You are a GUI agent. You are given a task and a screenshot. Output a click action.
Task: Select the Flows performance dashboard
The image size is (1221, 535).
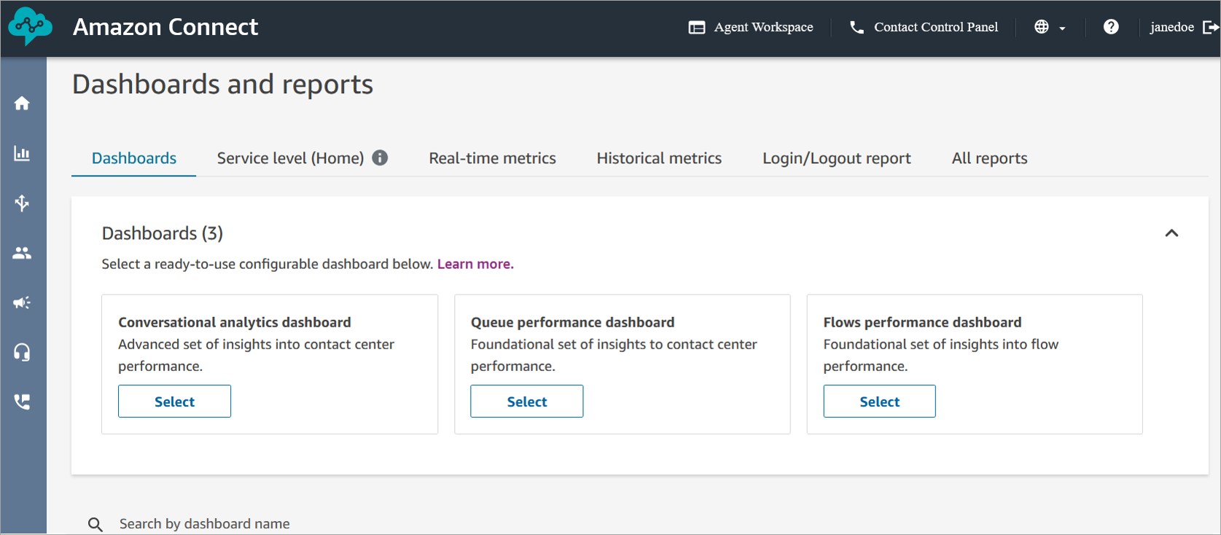pos(879,402)
